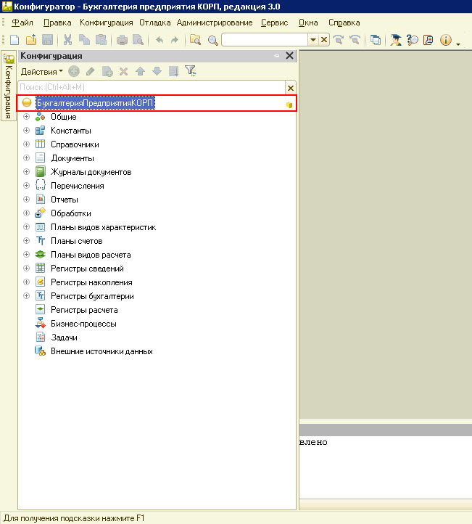Click the Undo arrow icon
This screenshot has width=472, height=524.
point(160,40)
